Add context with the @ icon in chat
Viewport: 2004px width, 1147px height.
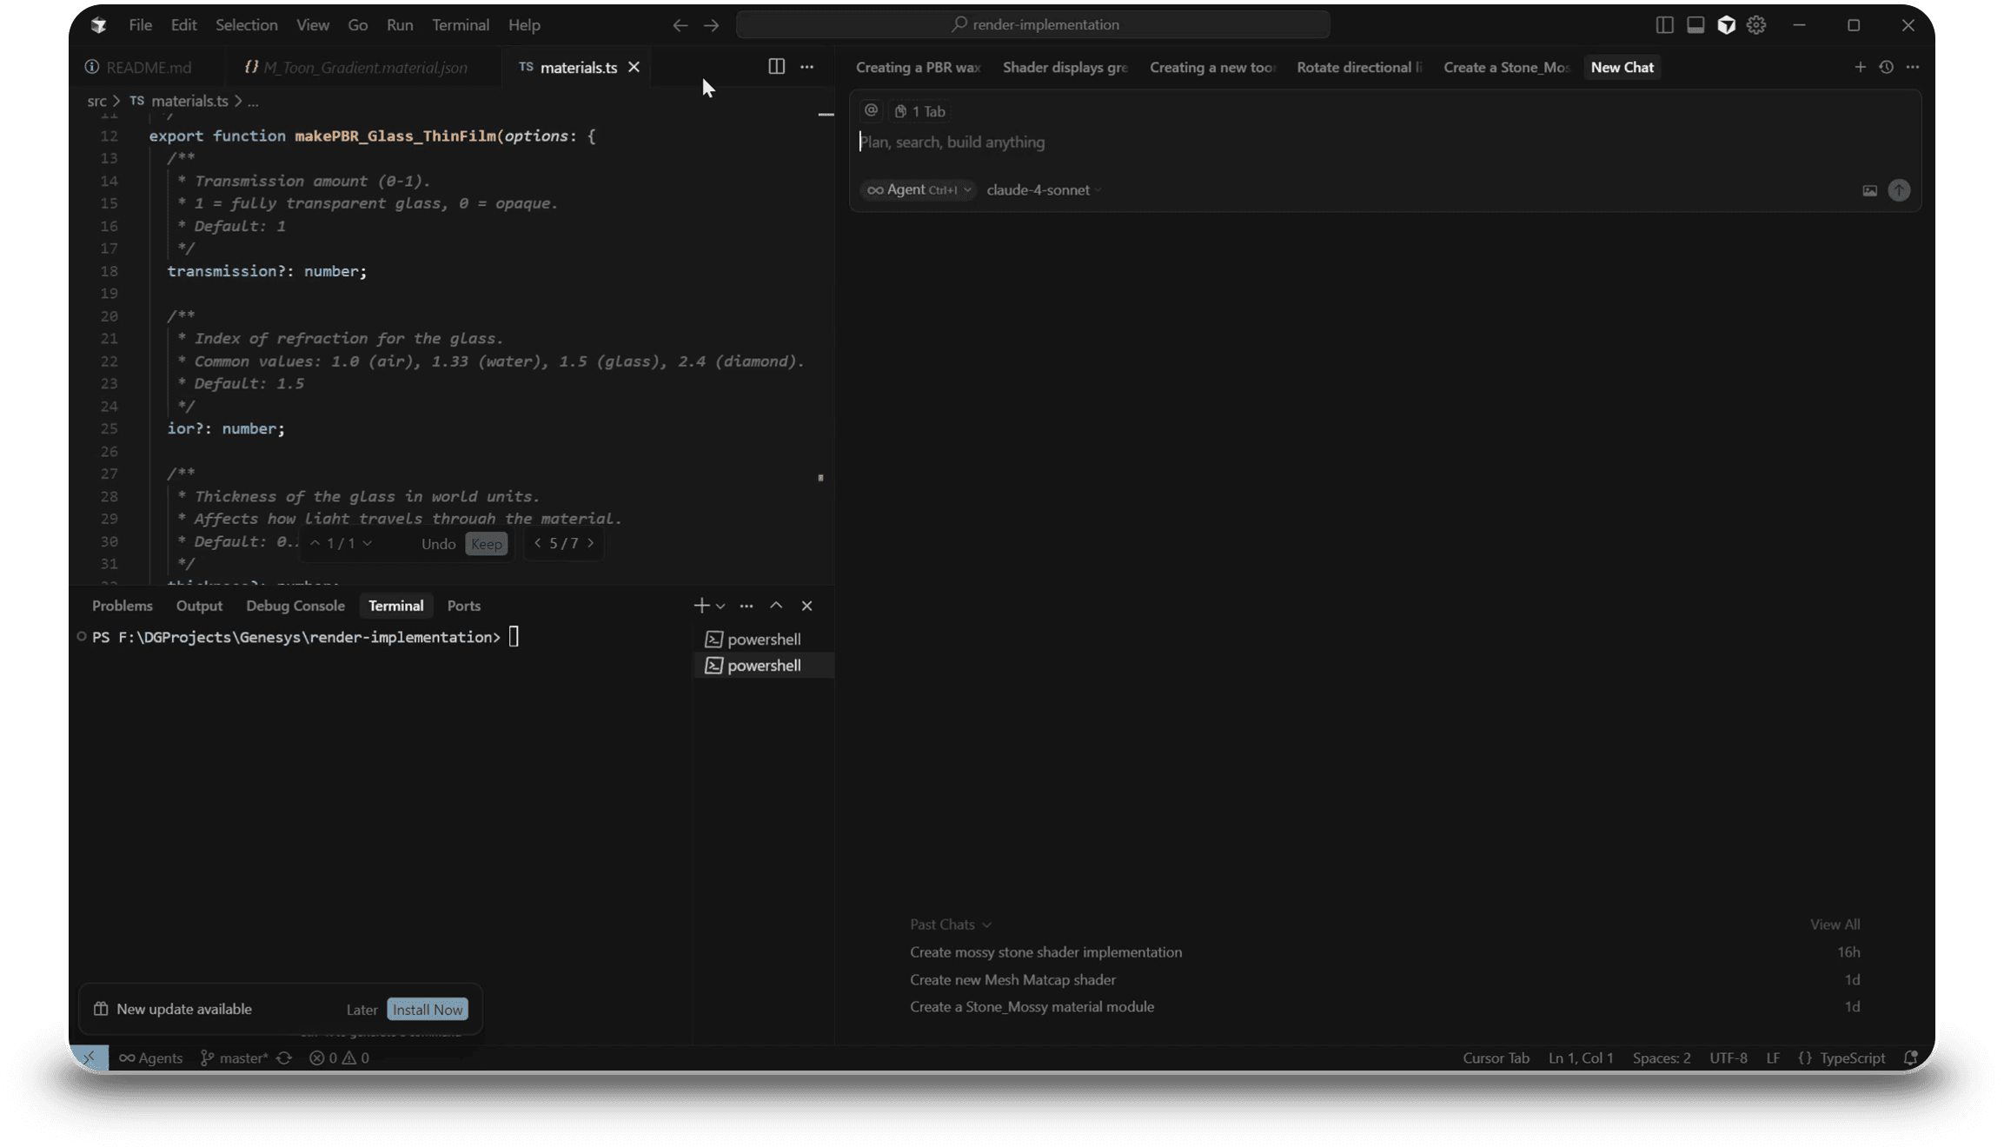coord(871,110)
